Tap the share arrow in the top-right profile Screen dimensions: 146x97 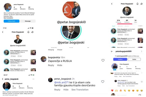click(142, 4)
